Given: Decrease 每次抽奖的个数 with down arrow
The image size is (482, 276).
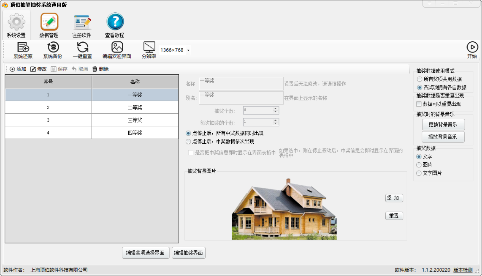Looking at the screenshot, I should tap(275, 124).
